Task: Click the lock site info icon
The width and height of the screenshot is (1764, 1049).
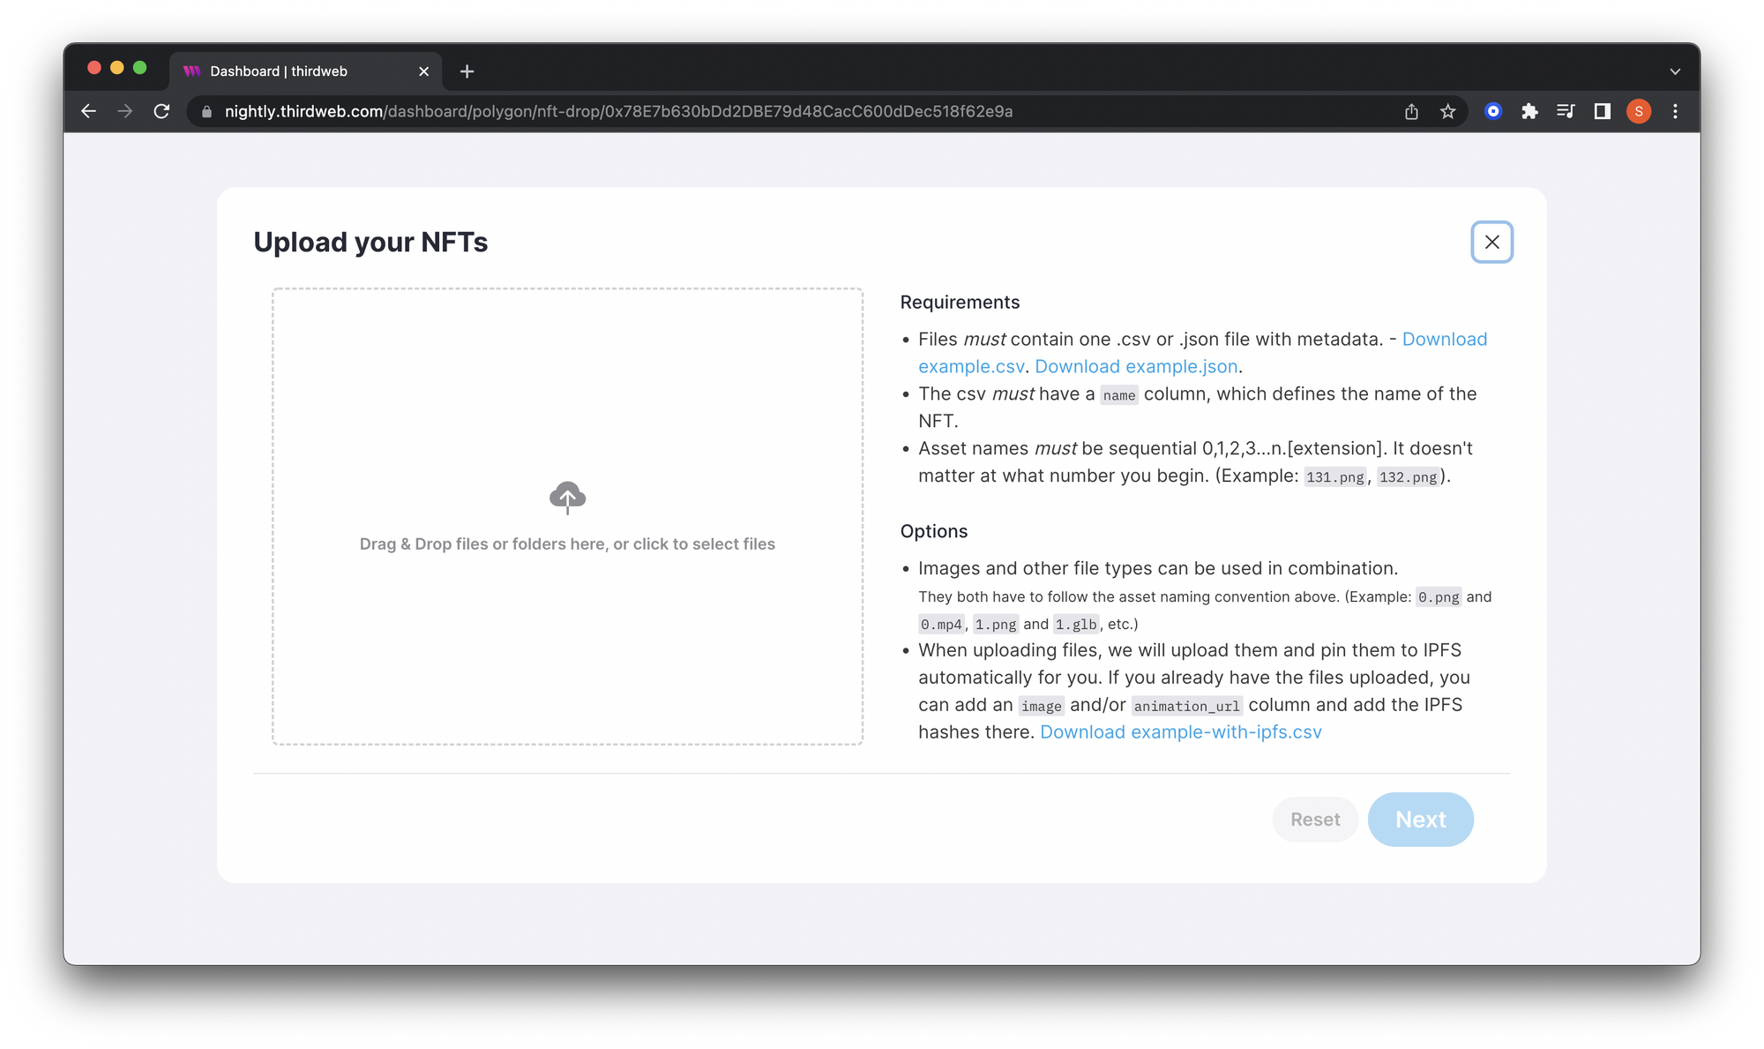Action: 206,112
